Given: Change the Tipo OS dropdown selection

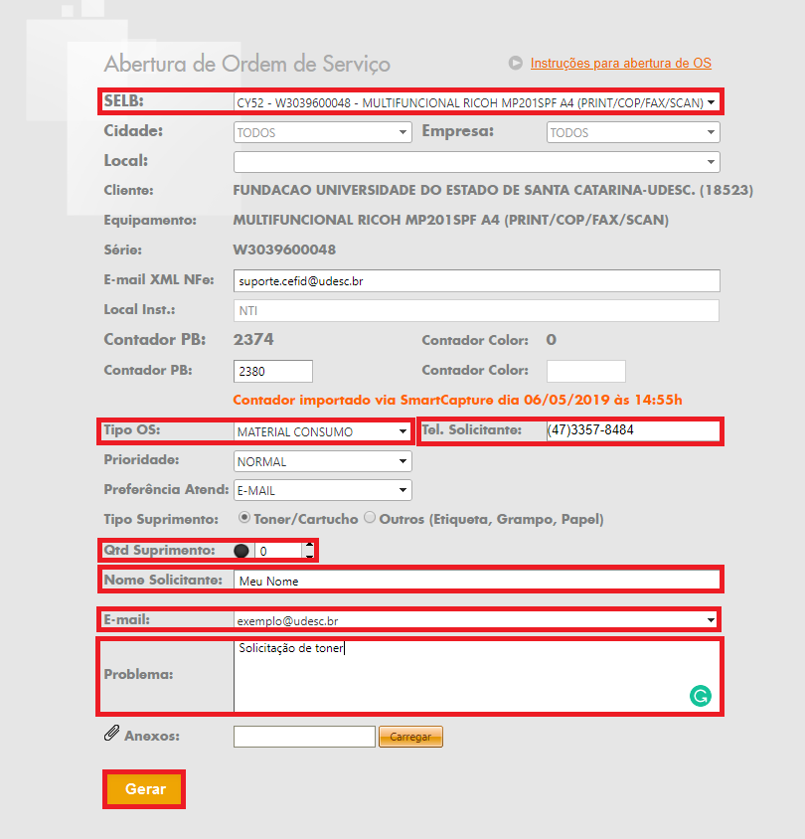Looking at the screenshot, I should (x=322, y=431).
